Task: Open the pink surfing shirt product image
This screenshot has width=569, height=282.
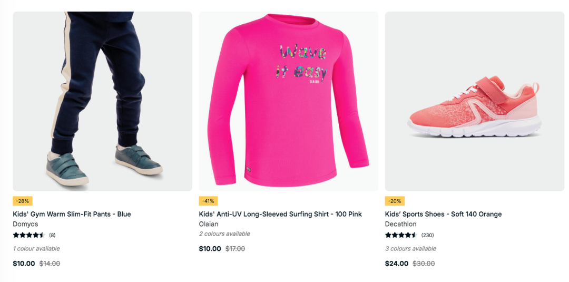Action: point(289,101)
